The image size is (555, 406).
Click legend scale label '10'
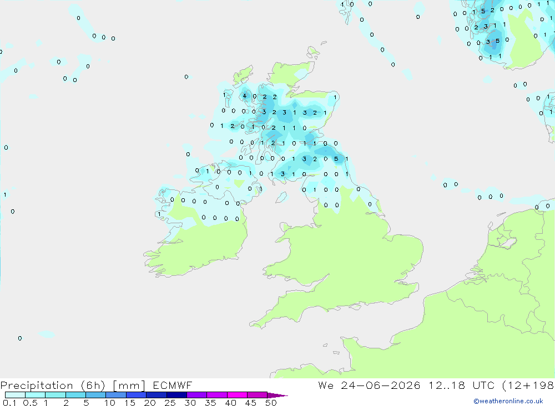click(109, 403)
